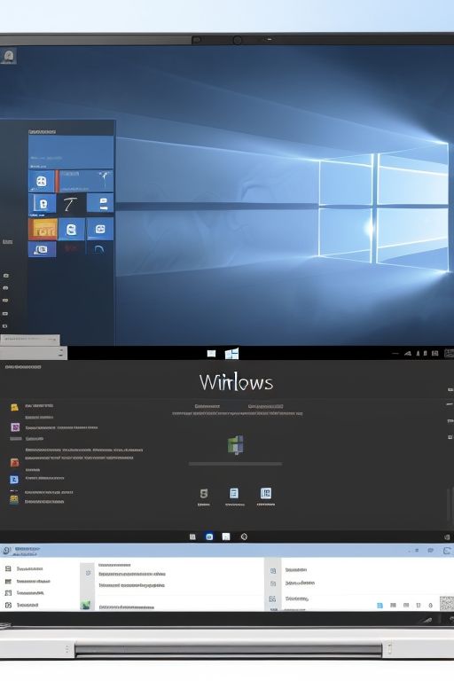Click the round icon on the lower dark taskbar

tap(244, 536)
